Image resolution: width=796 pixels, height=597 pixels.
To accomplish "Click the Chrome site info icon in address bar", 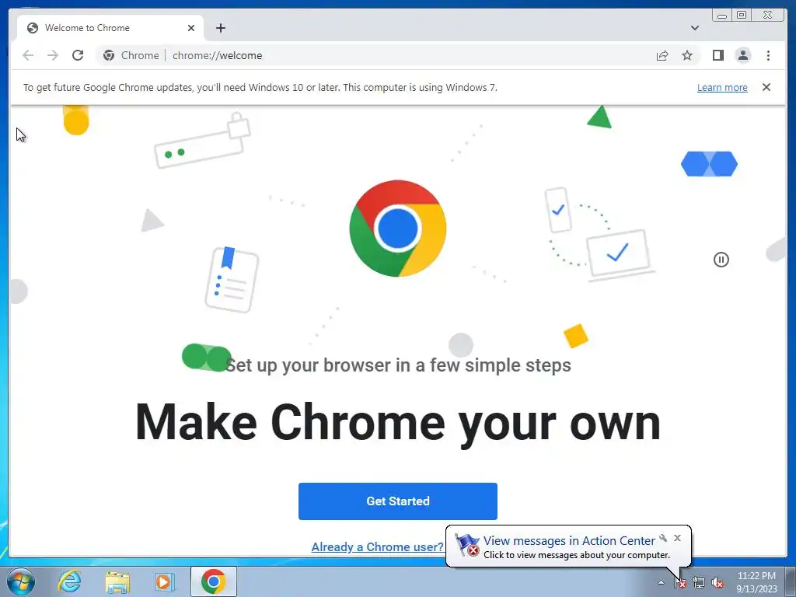I will (x=109, y=55).
